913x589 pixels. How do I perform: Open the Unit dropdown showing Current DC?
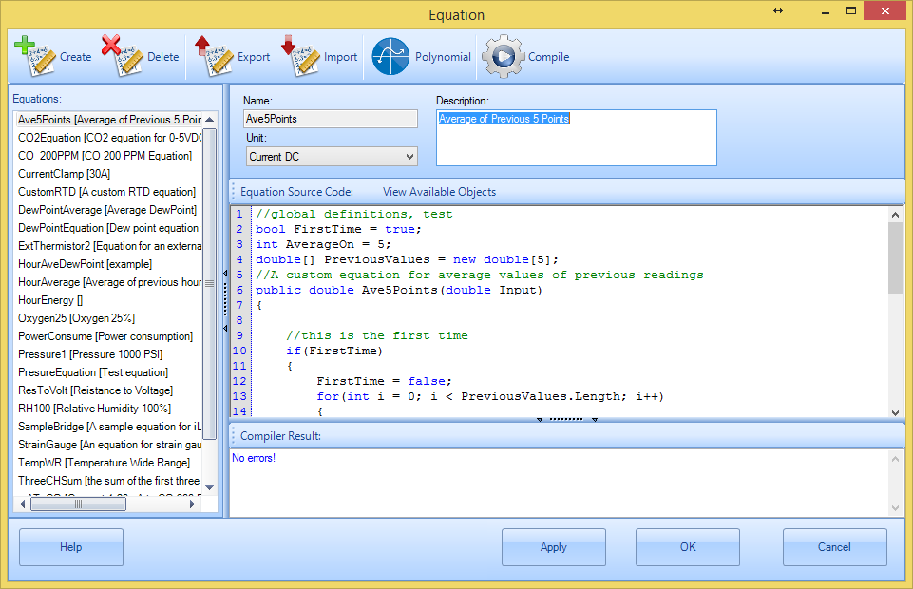tap(332, 157)
